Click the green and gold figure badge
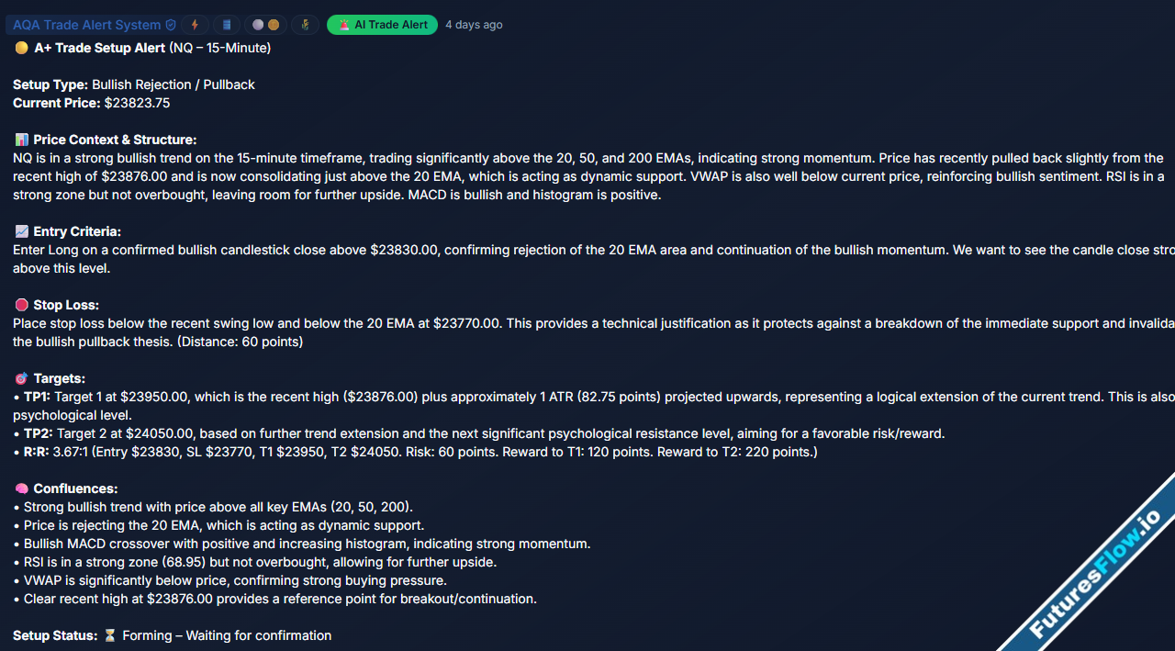Viewport: 1175px width, 651px height. 305,25
